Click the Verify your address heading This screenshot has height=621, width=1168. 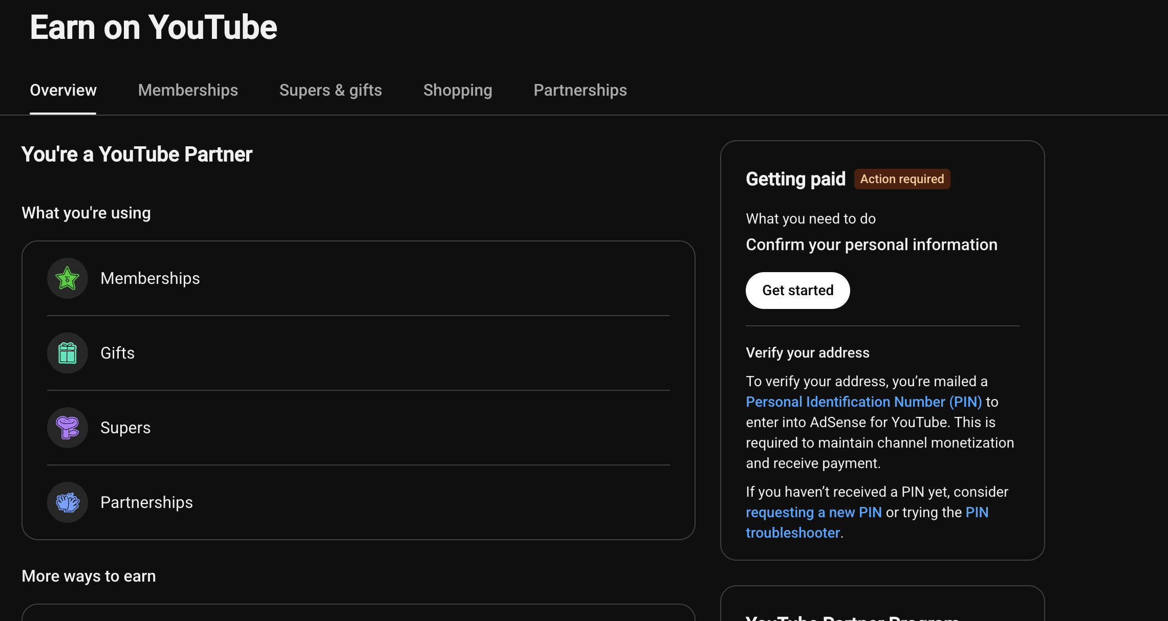tap(808, 353)
